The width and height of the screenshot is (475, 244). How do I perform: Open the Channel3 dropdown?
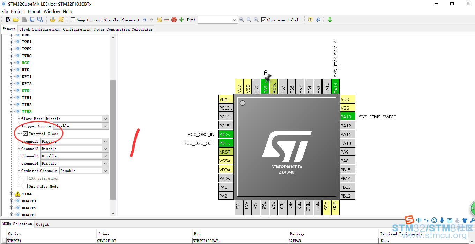[x=105, y=156]
